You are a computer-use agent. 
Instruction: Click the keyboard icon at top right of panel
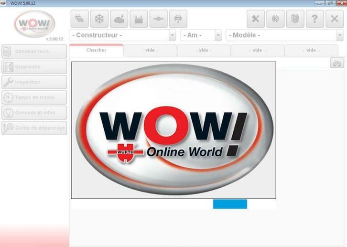[x=337, y=63]
